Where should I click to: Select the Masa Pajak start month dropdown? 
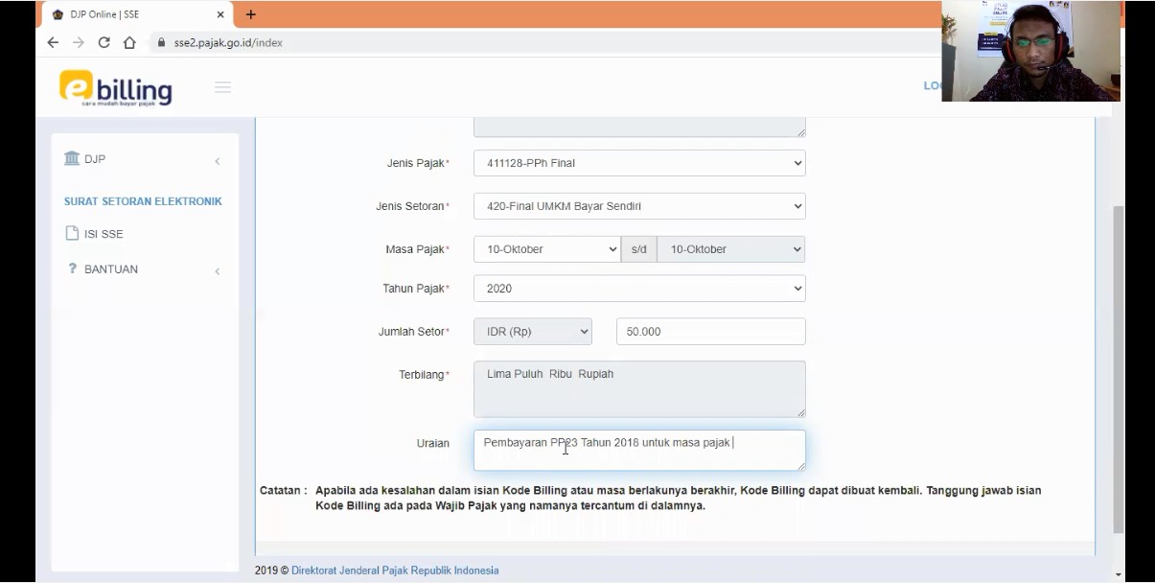546,249
